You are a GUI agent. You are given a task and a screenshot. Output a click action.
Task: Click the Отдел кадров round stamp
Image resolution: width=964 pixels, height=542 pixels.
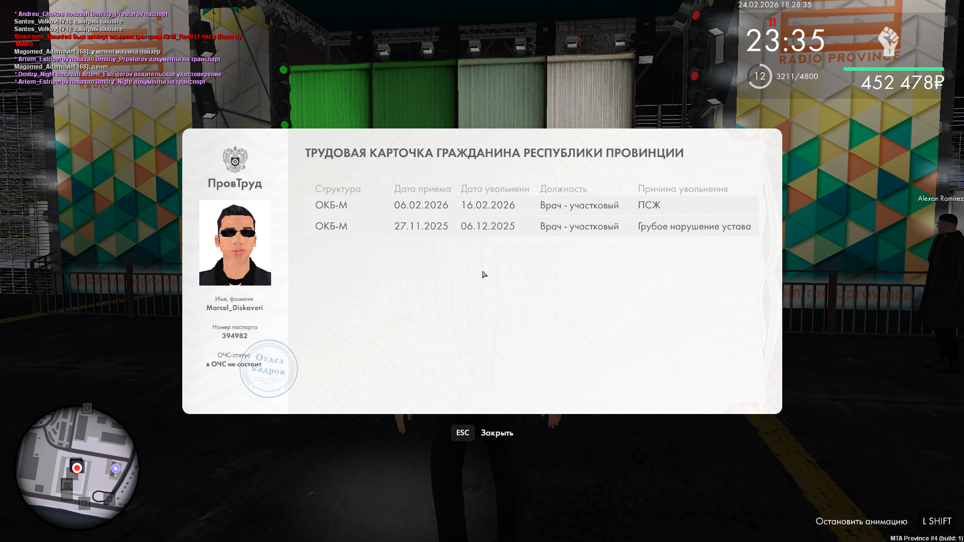click(x=269, y=369)
